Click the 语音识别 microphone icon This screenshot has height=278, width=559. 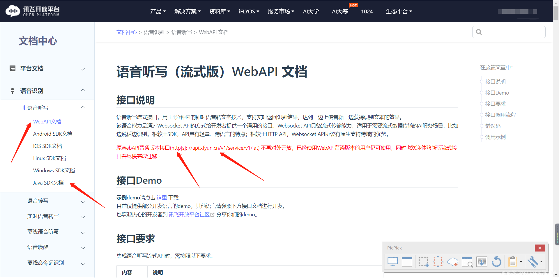click(13, 91)
